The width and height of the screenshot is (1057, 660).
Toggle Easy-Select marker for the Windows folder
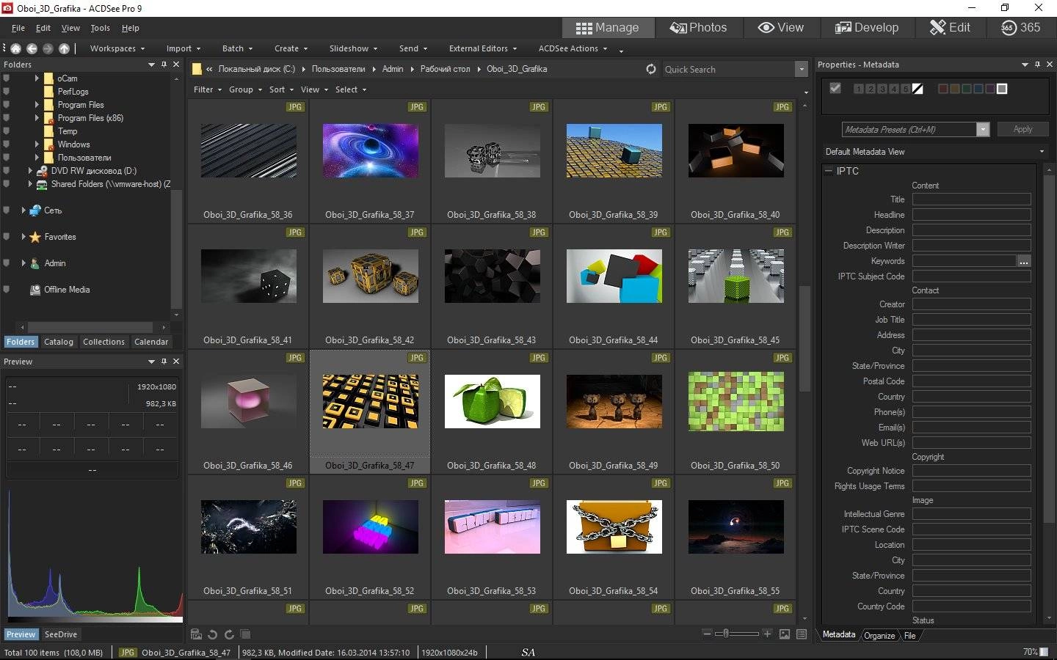[7, 144]
